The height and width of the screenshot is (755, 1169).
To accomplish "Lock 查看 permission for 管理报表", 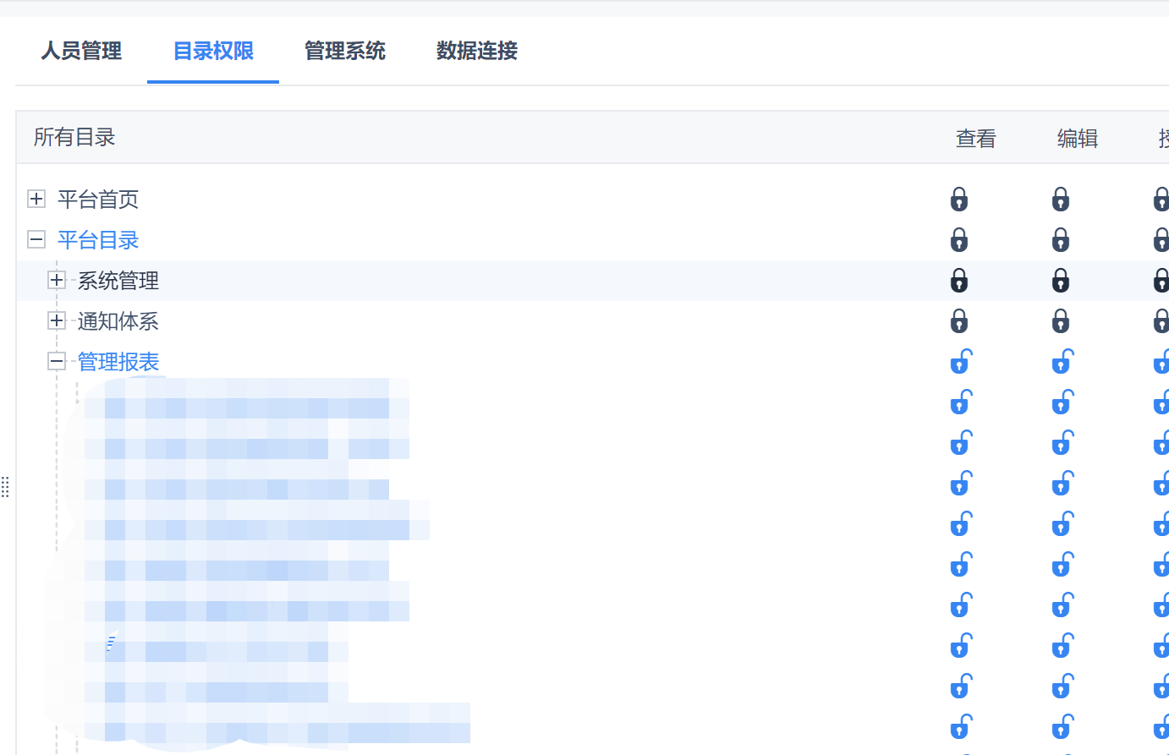I will [x=961, y=362].
